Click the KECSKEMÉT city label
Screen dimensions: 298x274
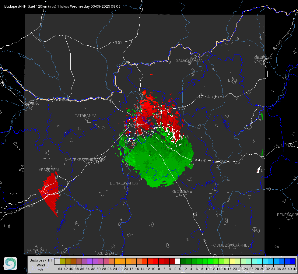183,191
